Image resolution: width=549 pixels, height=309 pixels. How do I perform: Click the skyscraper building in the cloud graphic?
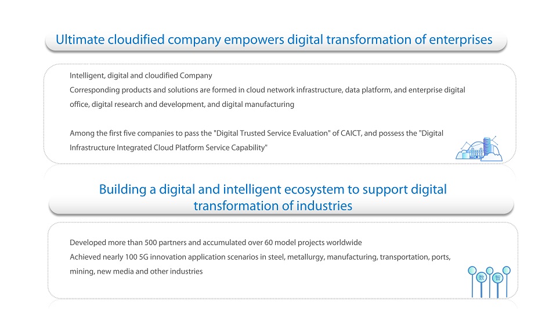[x=487, y=146]
